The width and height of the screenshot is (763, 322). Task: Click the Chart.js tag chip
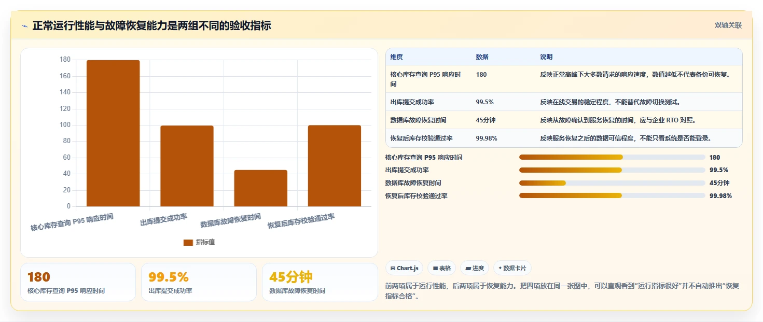click(405, 268)
